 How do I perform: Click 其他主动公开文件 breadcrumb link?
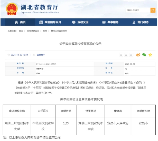click(59, 31)
